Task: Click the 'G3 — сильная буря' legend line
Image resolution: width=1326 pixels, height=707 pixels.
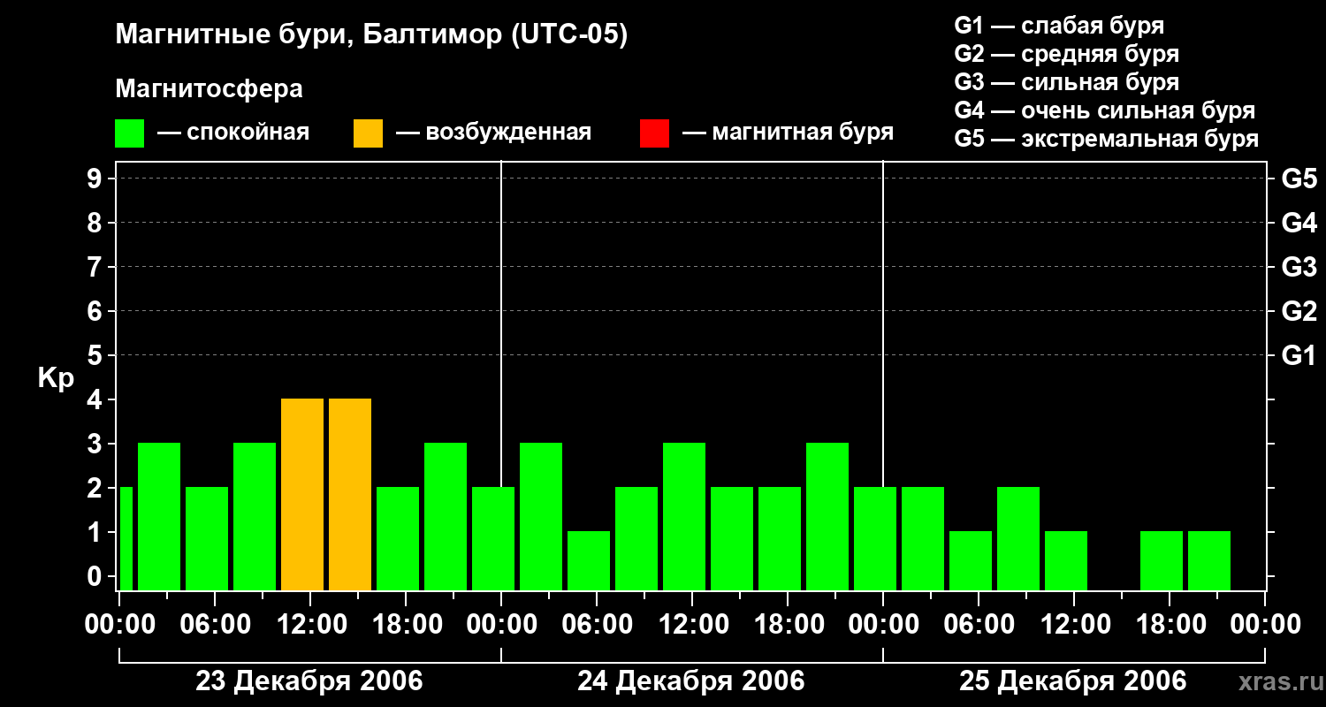Action: pos(1067,83)
